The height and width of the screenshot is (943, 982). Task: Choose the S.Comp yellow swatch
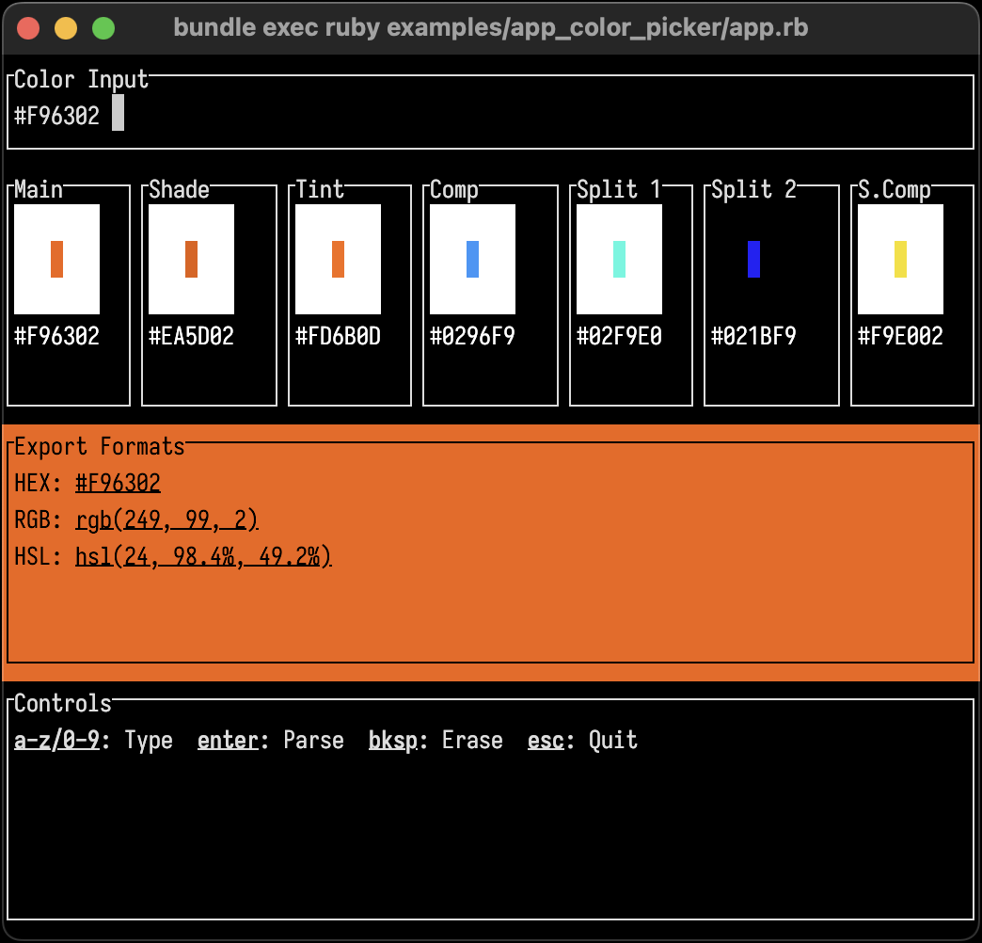coord(900,259)
